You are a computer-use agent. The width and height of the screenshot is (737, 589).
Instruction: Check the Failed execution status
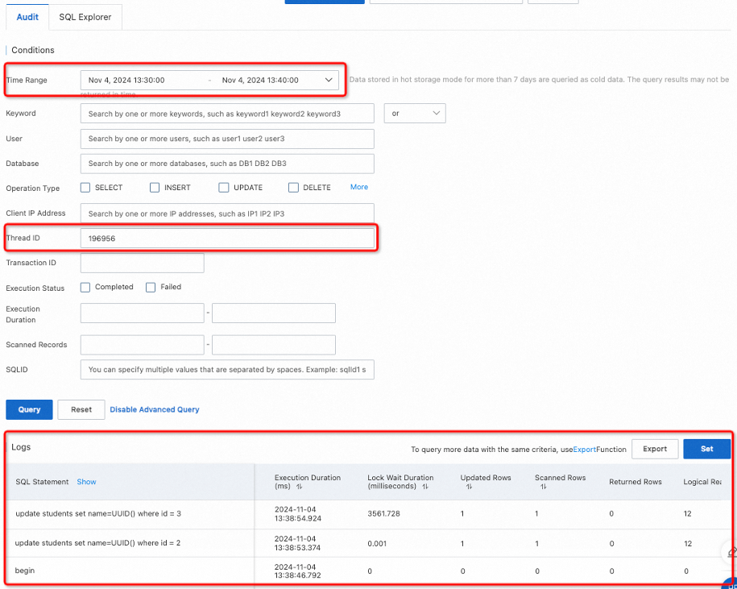(x=151, y=287)
